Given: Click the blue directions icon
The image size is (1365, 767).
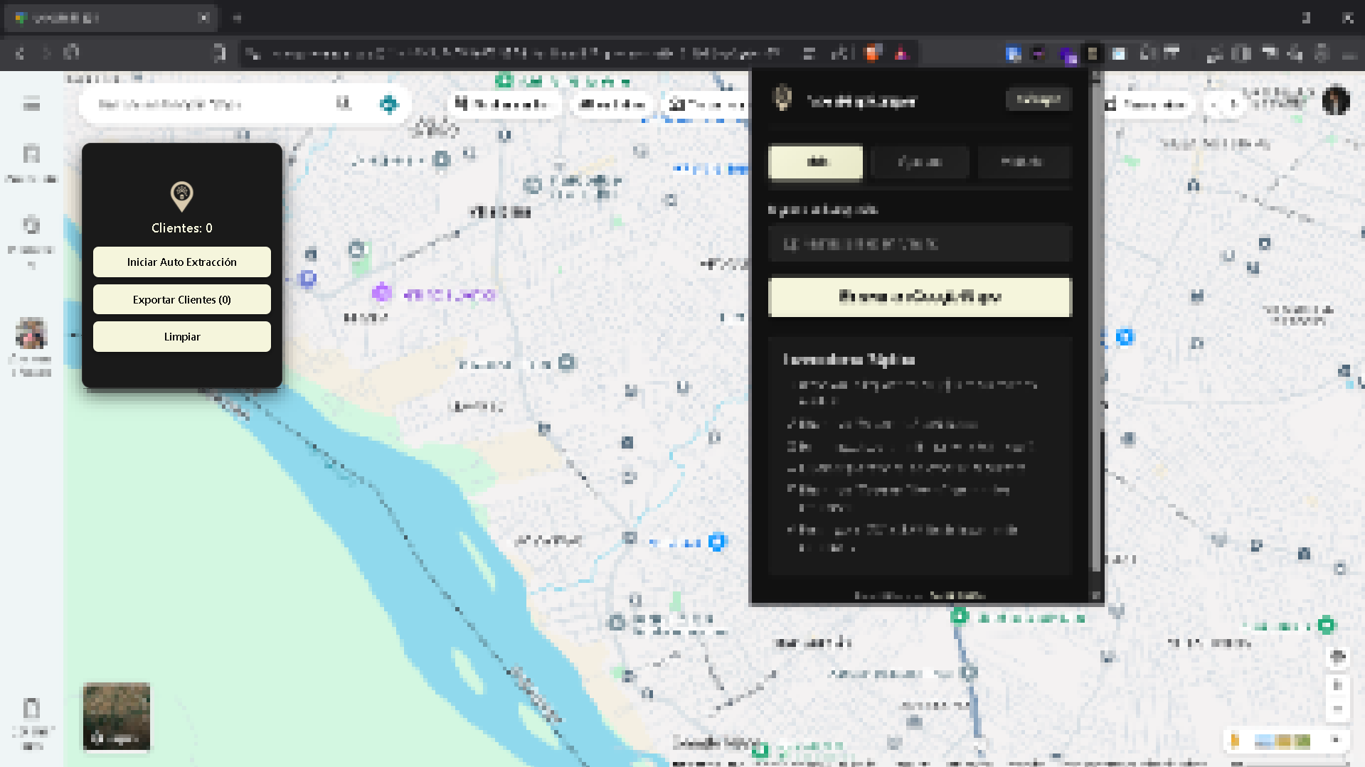Looking at the screenshot, I should [x=388, y=104].
